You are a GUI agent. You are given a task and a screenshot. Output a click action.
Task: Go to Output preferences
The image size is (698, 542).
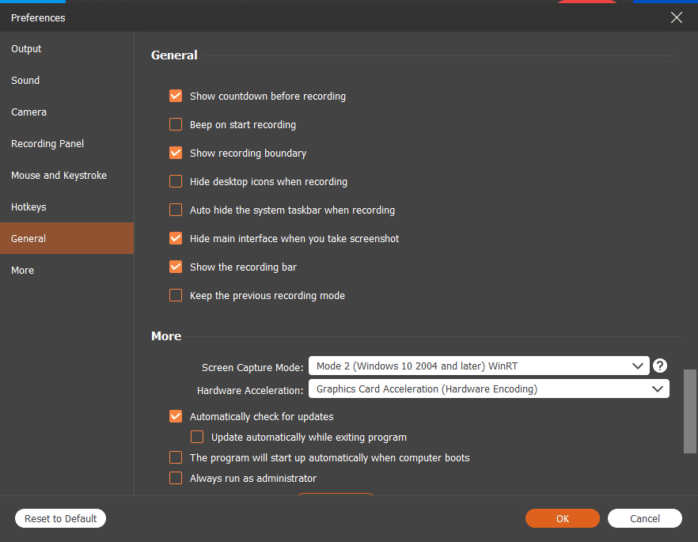click(66, 49)
